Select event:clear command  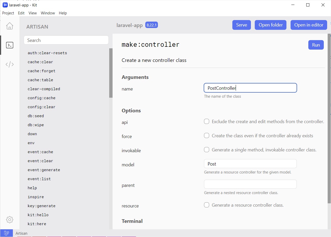40,161
